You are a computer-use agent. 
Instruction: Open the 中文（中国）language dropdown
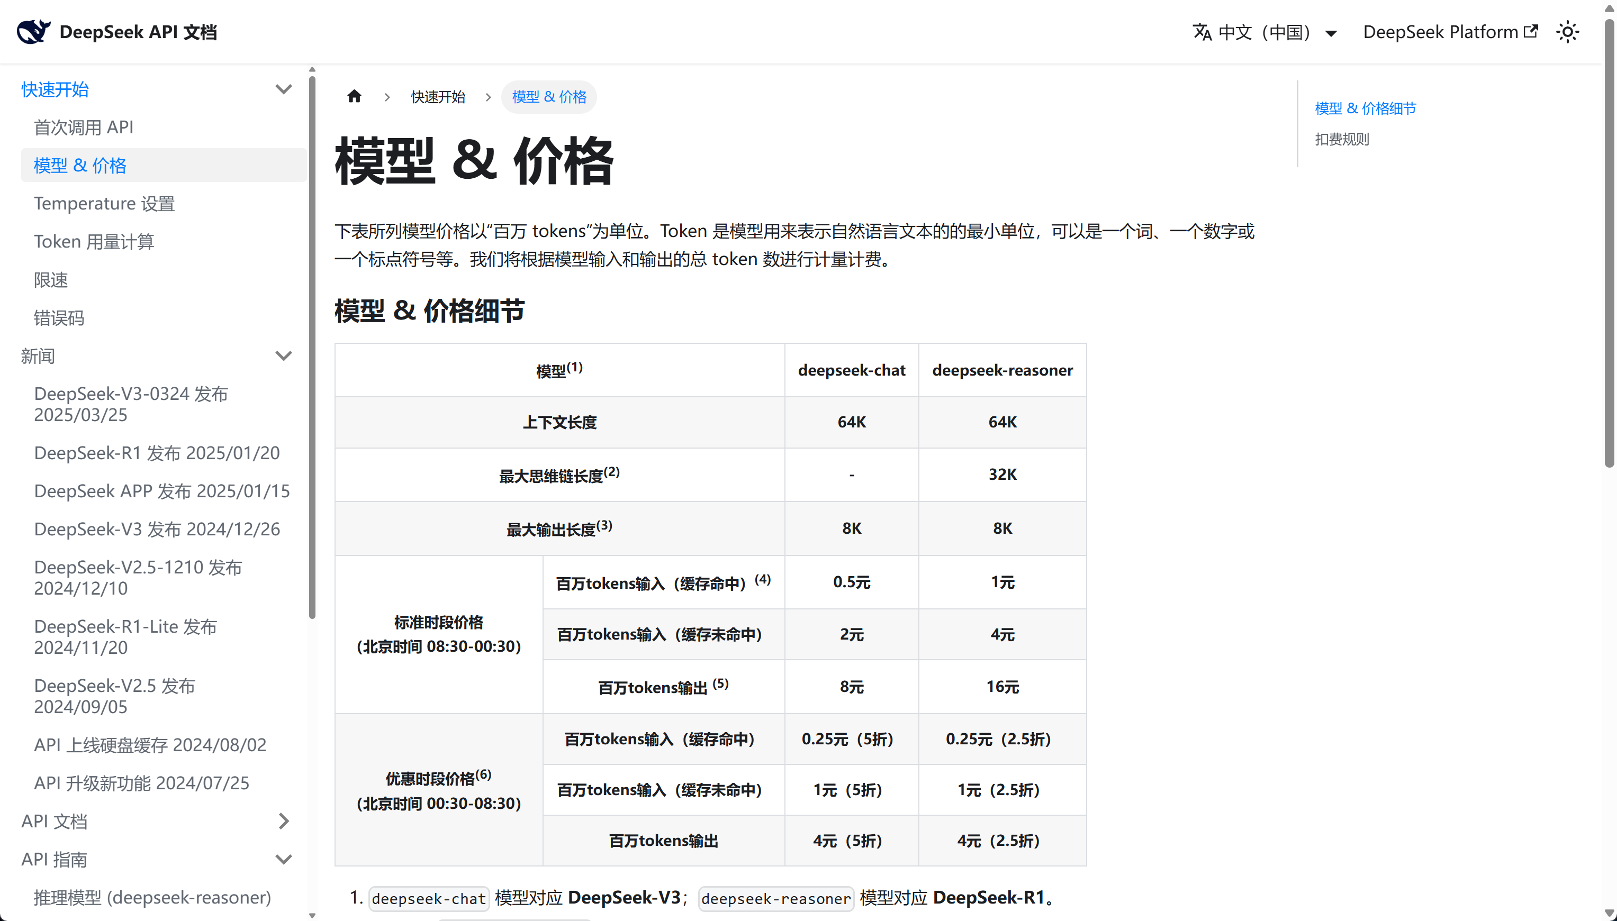coord(1265,32)
